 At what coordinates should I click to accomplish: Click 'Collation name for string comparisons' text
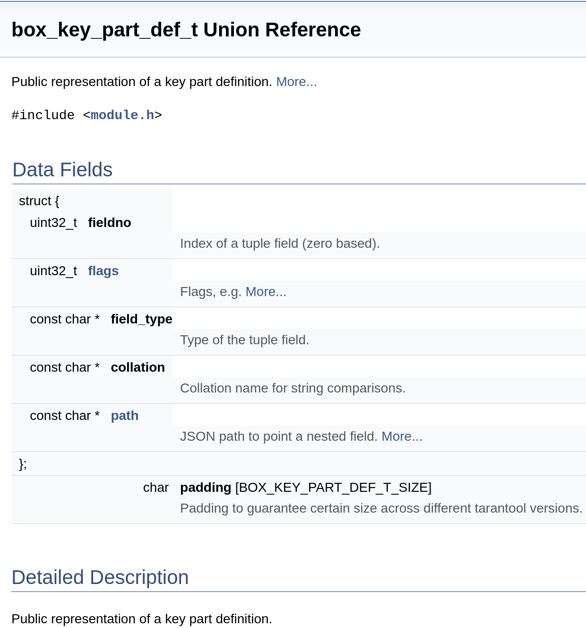point(293,388)
